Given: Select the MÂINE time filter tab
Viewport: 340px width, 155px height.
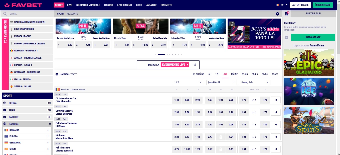Looking at the screenshot, I should [x=234, y=74].
